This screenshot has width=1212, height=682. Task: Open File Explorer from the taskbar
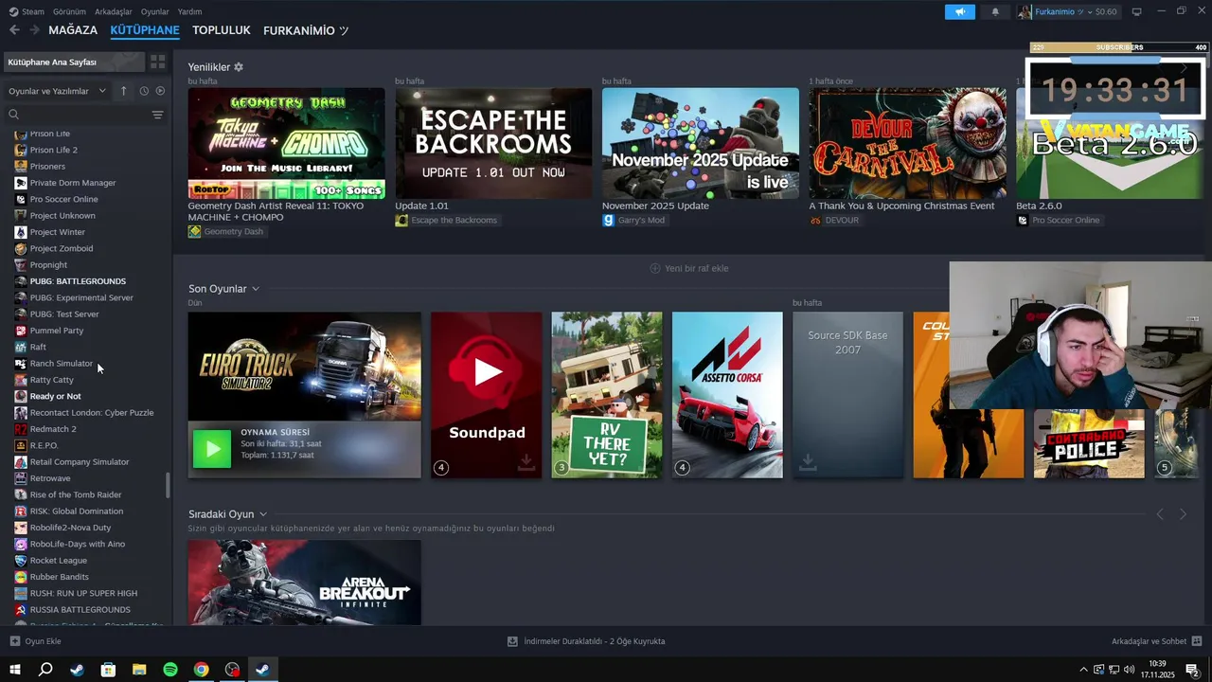click(139, 670)
